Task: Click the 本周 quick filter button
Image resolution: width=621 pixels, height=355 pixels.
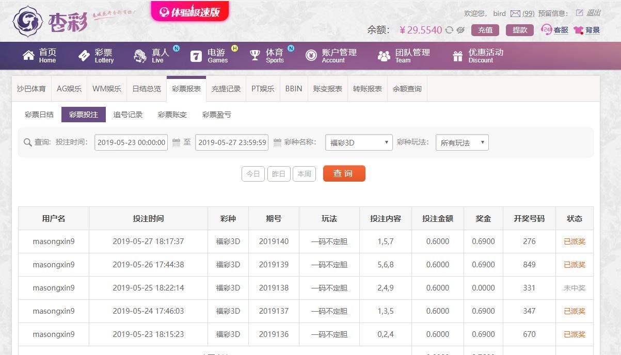Action: point(305,174)
